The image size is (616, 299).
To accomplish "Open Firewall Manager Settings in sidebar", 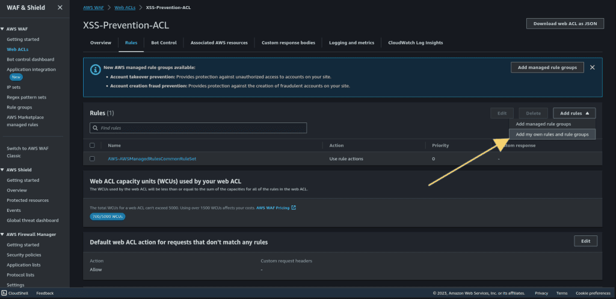I will pyautogui.click(x=15, y=285).
